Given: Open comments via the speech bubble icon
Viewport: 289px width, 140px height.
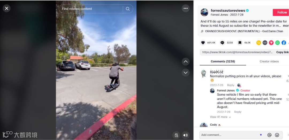Looking at the screenshot, I should (222, 43).
